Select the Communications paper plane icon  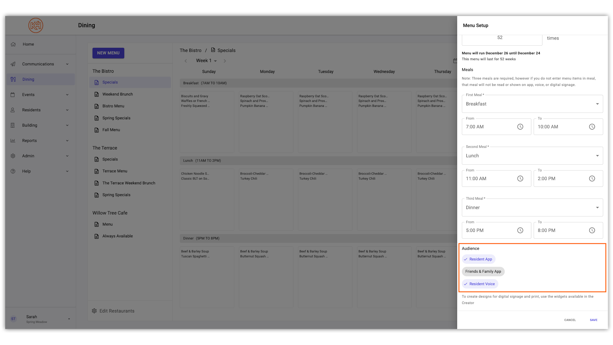tap(13, 64)
